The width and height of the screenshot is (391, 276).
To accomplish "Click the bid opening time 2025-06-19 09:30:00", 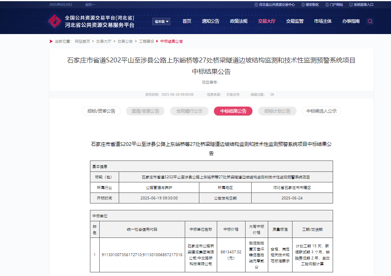I will (159, 198).
